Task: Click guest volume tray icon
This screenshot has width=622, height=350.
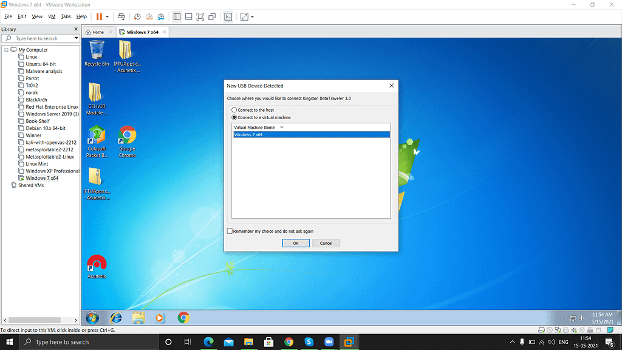Action: [583, 318]
